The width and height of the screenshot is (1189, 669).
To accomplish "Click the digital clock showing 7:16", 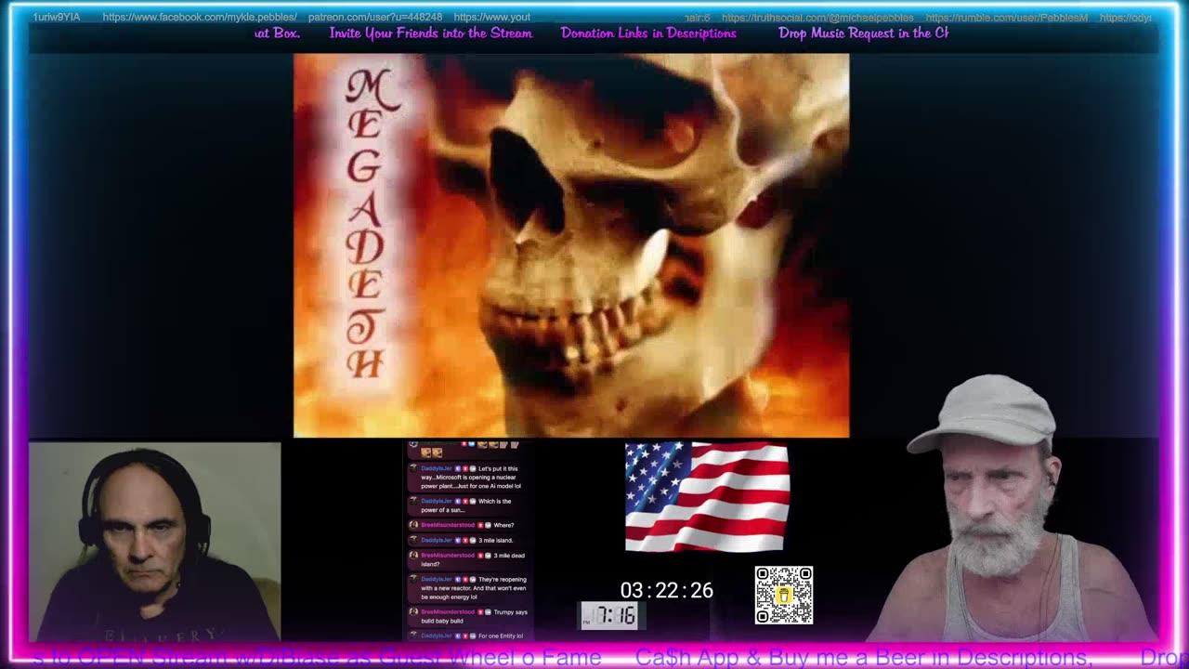I will 609,615.
